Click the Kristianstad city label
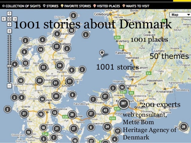Viewport: 191px width, 143px height. (165, 91)
